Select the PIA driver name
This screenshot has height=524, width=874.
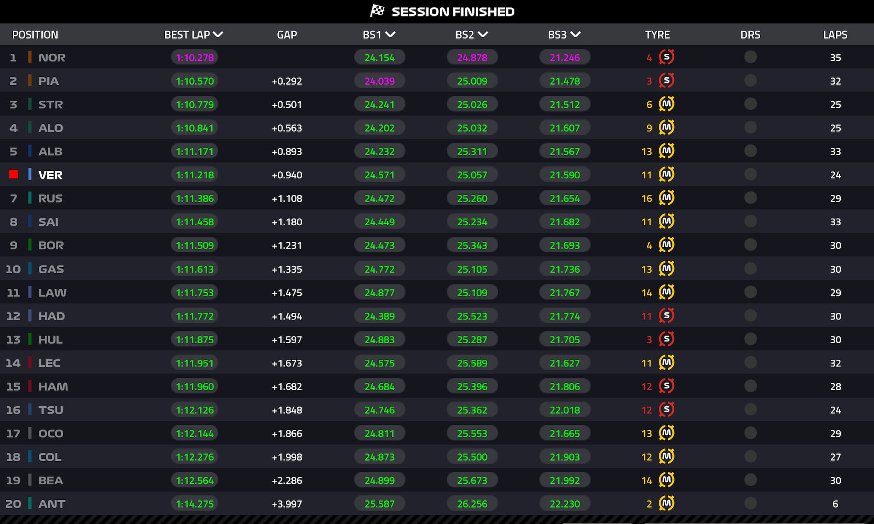tap(48, 81)
